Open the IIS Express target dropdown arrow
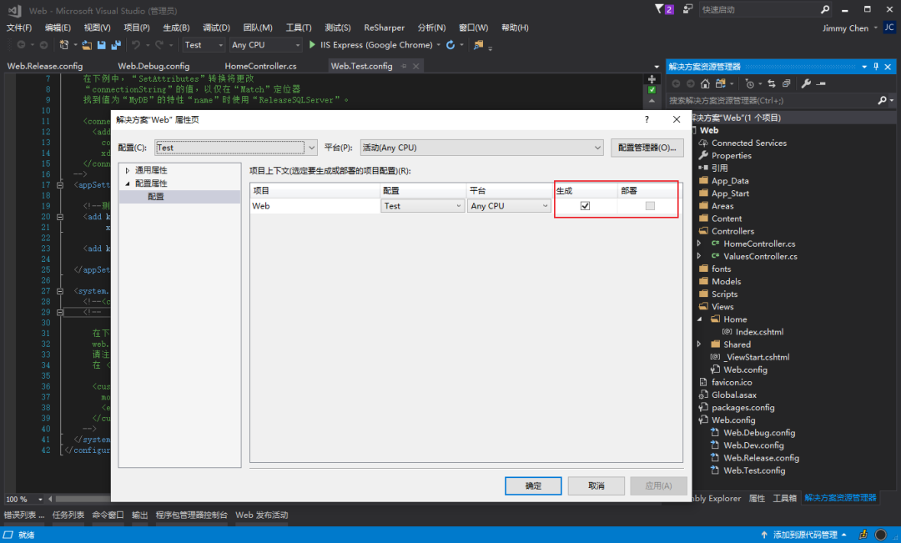 439,45
